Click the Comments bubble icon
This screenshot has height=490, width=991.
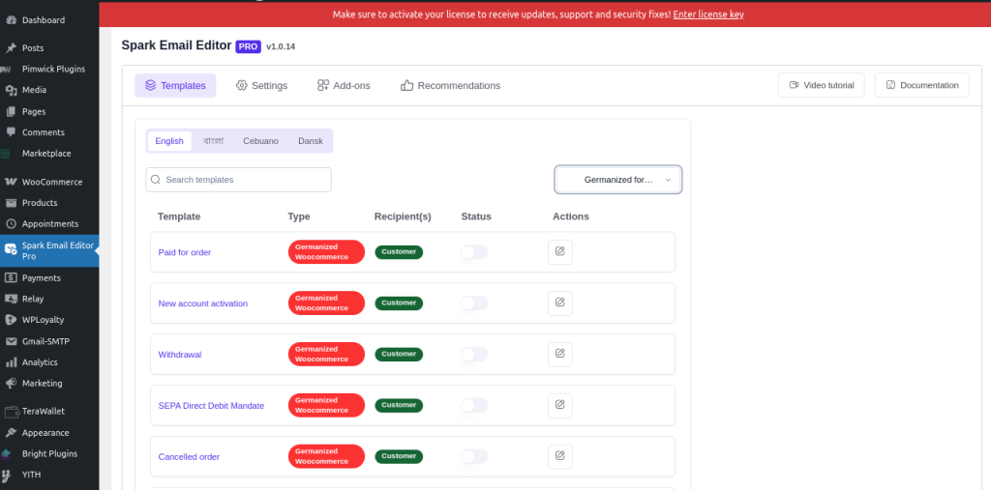point(11,132)
